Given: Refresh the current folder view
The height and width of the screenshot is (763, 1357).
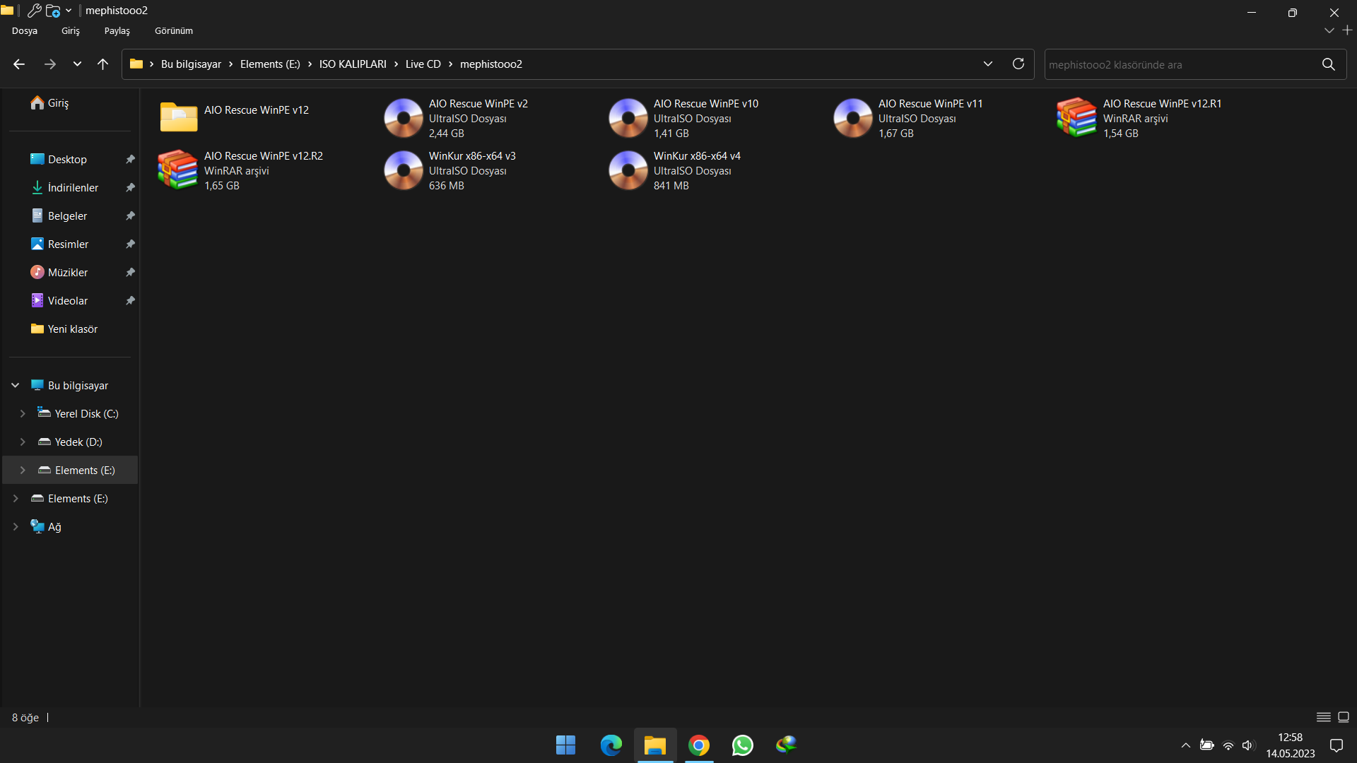Looking at the screenshot, I should point(1018,64).
